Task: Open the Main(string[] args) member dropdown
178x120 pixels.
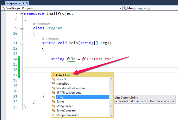Action: click(150, 8)
